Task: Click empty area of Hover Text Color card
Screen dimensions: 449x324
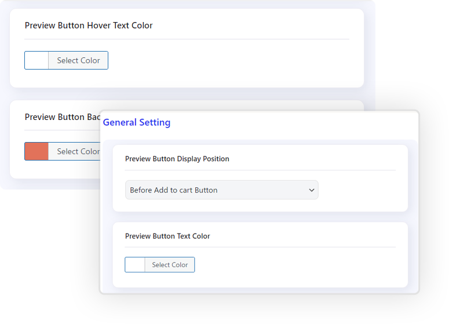Action: 229,63
